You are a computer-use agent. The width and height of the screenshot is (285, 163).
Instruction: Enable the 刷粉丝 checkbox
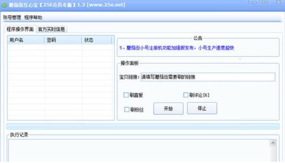click(127, 110)
